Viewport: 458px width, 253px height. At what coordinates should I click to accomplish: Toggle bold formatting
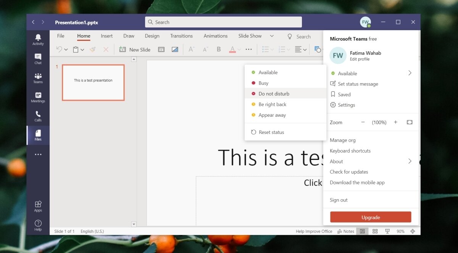pos(218,49)
